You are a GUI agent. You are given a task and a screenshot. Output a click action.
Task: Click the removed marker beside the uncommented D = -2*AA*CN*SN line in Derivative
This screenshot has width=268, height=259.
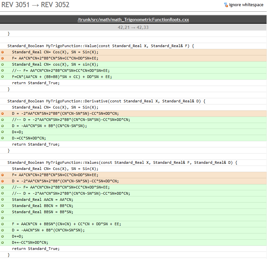pos(3,113)
